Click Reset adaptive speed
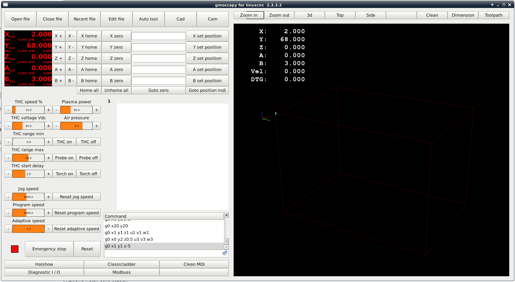The height and width of the screenshot is (282, 515). (x=77, y=229)
